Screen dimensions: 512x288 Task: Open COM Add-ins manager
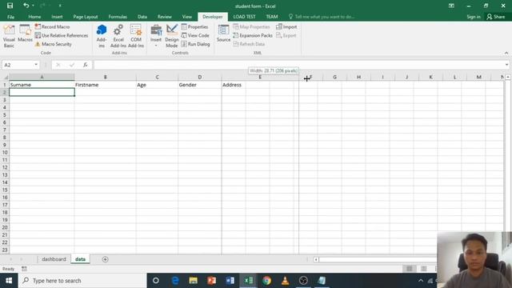coord(136,36)
